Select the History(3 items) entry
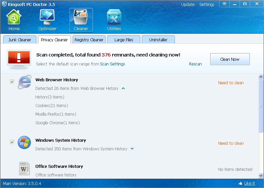 [50, 97]
